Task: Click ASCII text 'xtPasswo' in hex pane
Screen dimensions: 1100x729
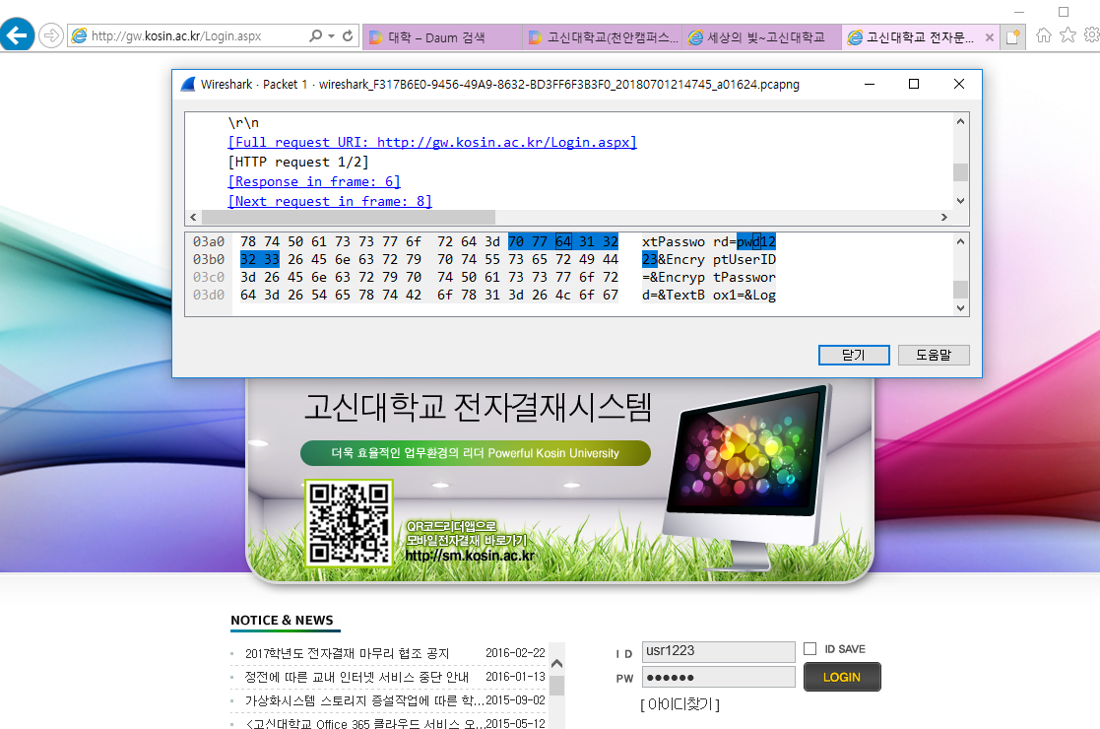Action: click(674, 242)
